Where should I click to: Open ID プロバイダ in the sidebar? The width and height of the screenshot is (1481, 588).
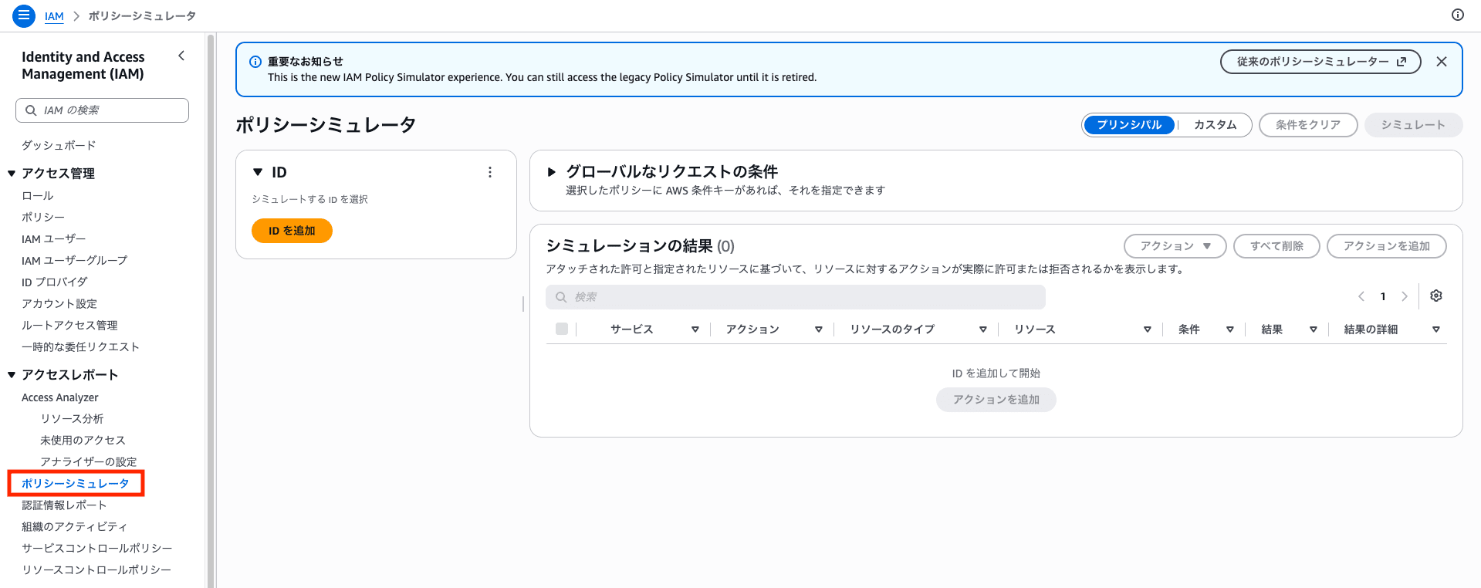coord(55,282)
